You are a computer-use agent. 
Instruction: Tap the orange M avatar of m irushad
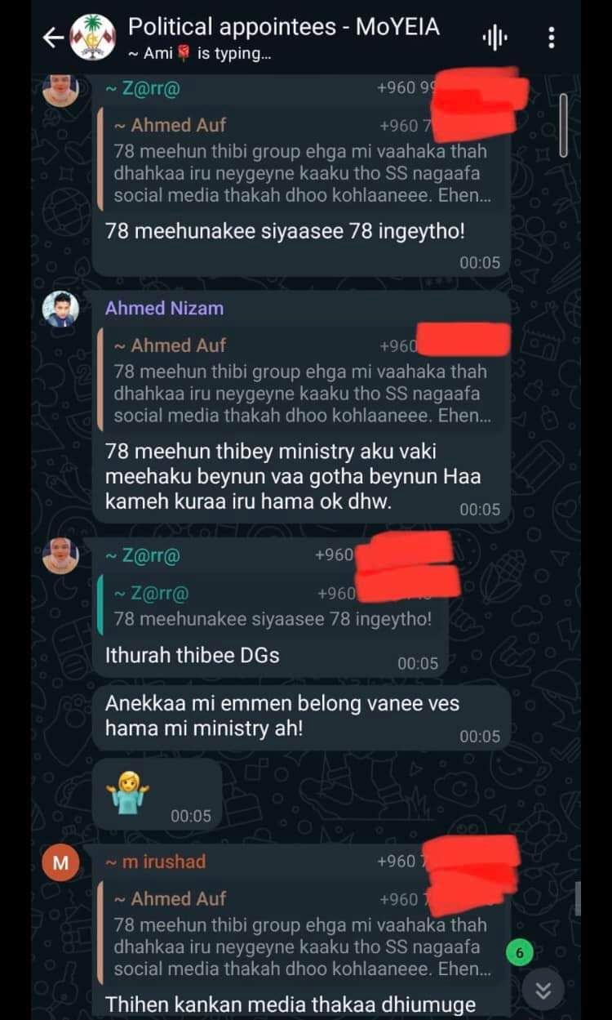61,862
